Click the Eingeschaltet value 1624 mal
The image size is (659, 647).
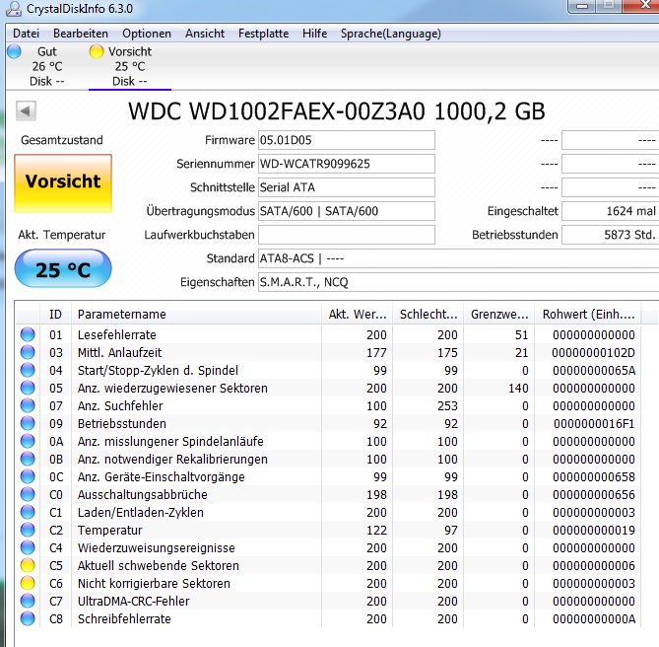611,211
